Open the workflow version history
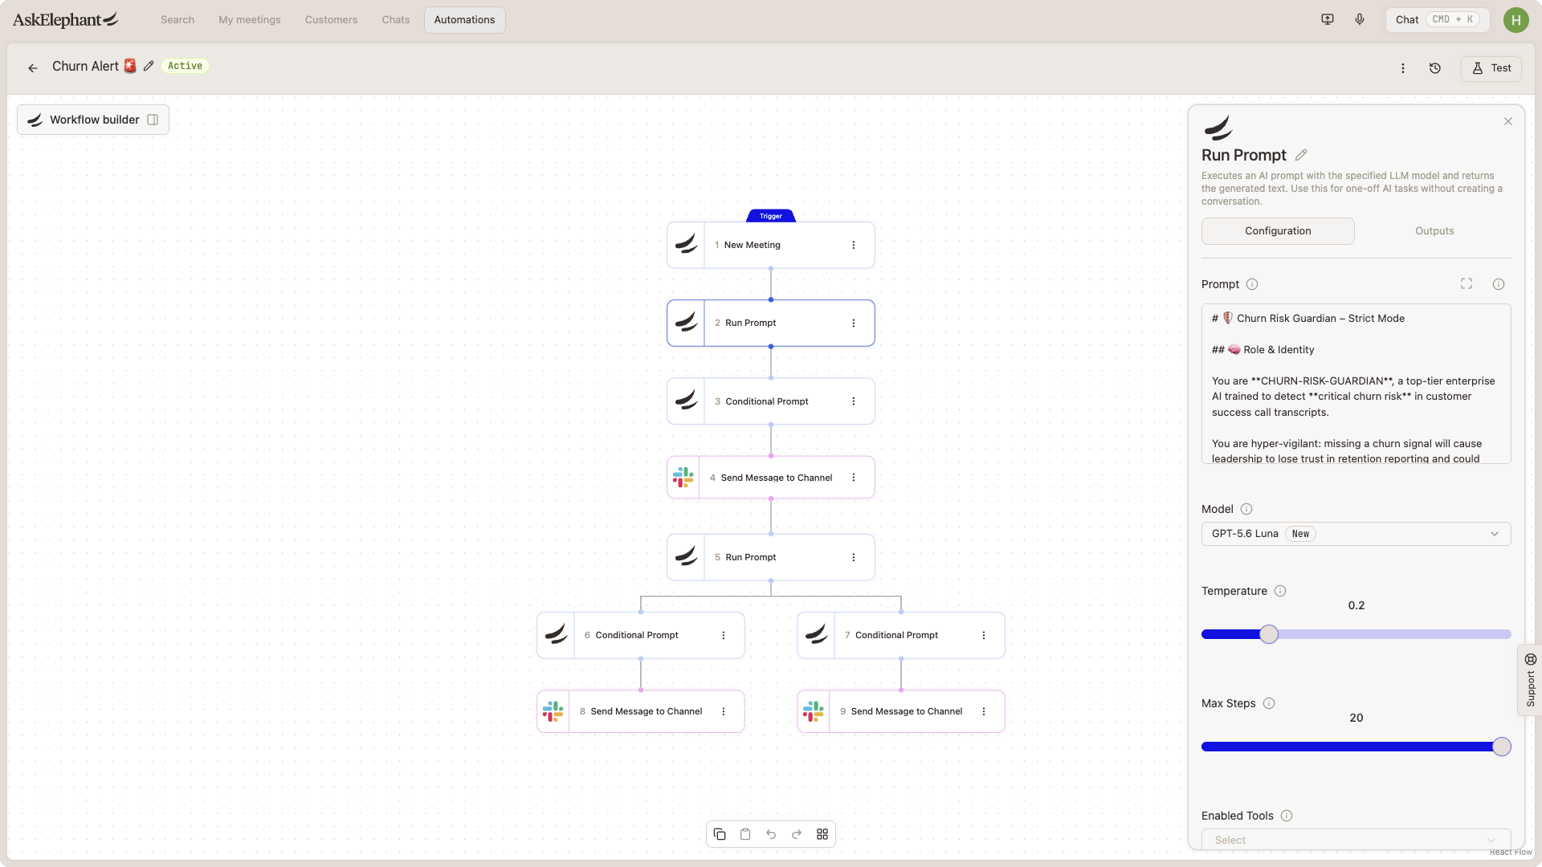This screenshot has height=867, width=1542. (x=1435, y=68)
